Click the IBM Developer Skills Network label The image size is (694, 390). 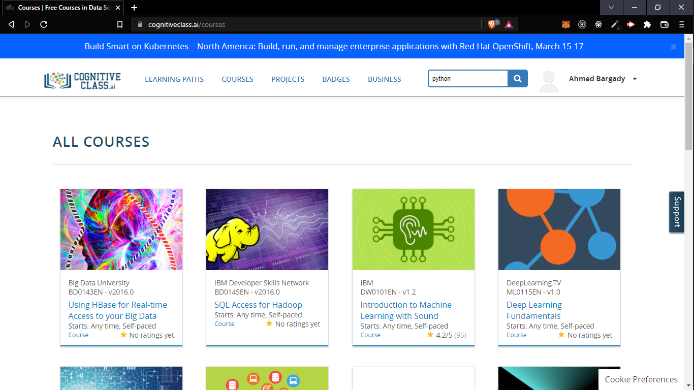tap(262, 283)
